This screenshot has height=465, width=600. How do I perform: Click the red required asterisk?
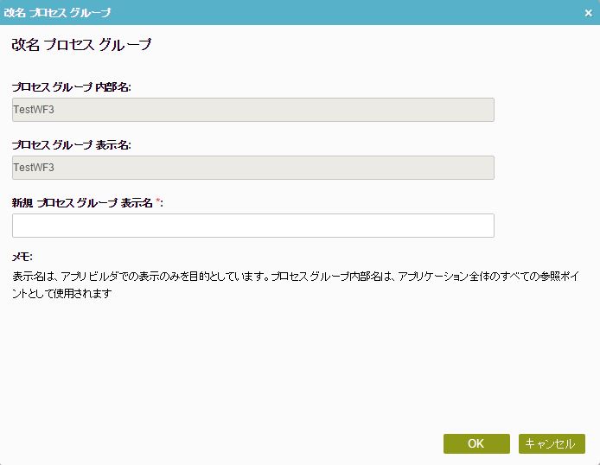[157, 201]
